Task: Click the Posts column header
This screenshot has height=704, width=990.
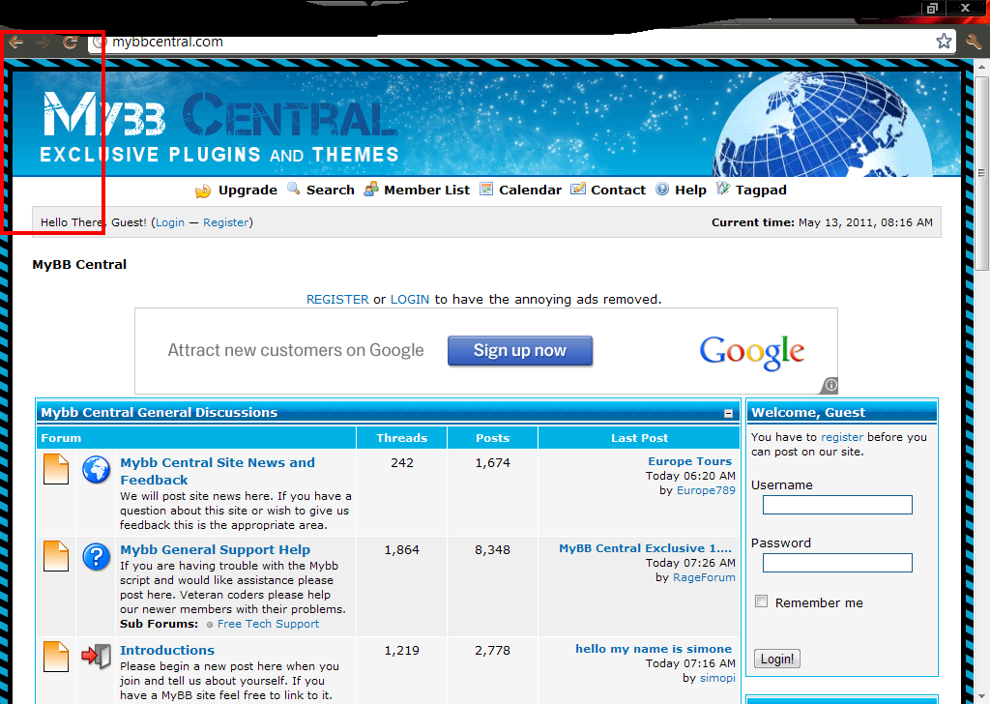Action: tap(492, 438)
